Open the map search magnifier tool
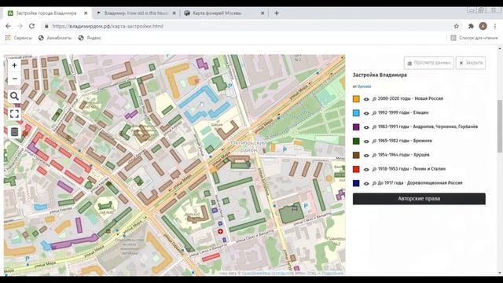 pyautogui.click(x=14, y=96)
